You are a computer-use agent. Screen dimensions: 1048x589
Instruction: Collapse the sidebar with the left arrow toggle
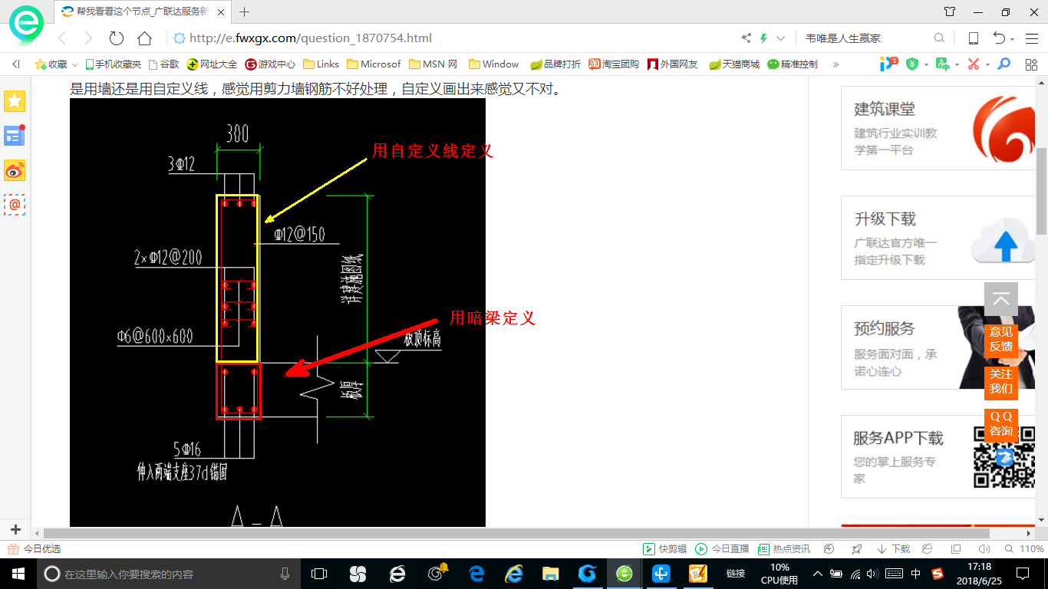click(15, 64)
